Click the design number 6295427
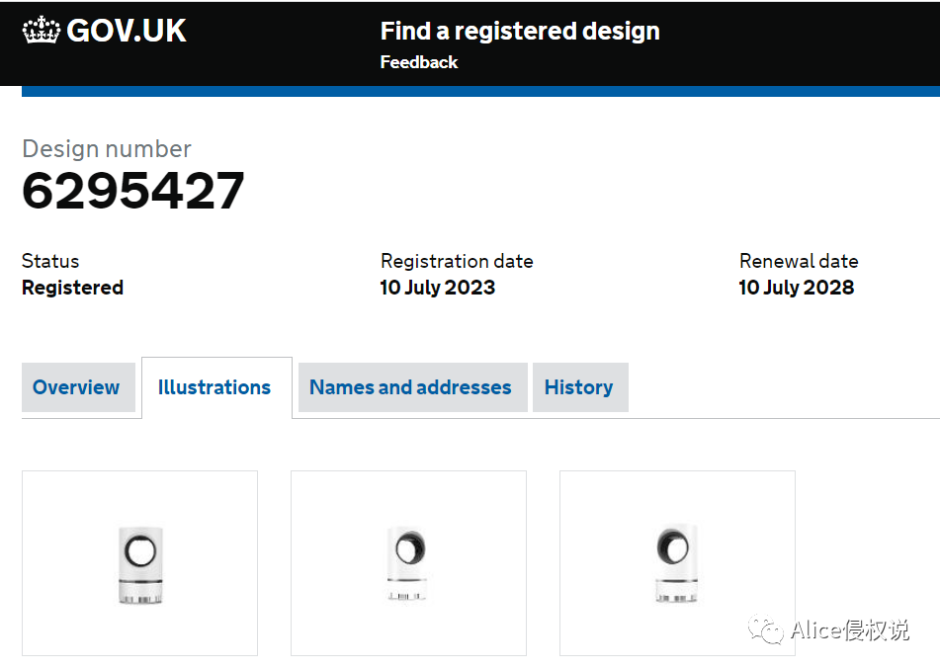Image resolution: width=940 pixels, height=671 pixels. point(133,191)
